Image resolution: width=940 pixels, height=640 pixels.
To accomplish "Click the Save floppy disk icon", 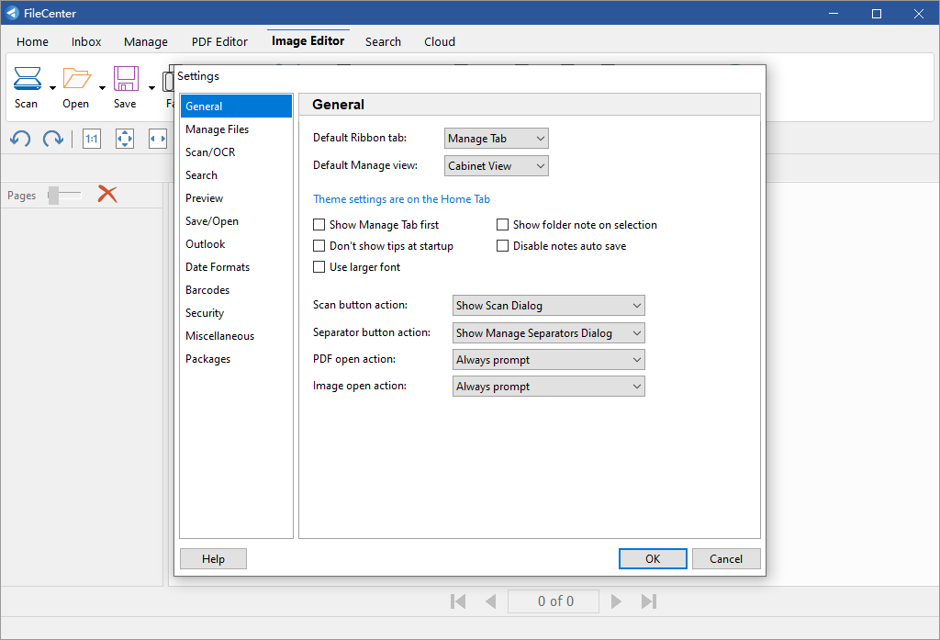I will pos(126,79).
